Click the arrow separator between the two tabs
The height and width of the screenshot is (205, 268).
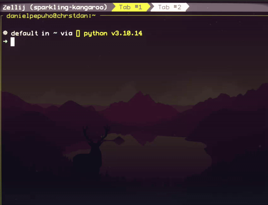(151, 7)
